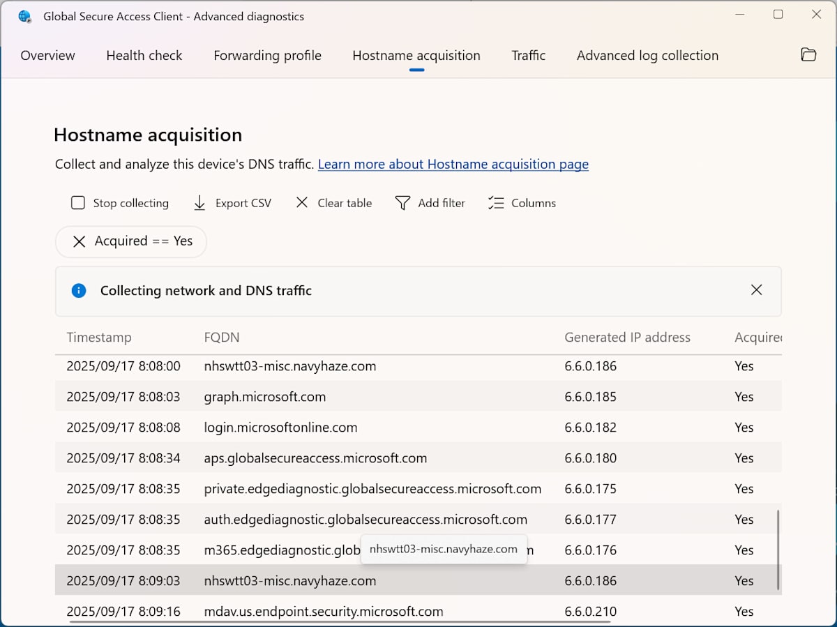Click m365.edgediagnostic row FQDN text
The width and height of the screenshot is (837, 627).
282,550
